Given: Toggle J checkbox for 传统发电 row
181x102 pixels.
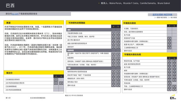Looking at the screenshot, I should [x=169, y=83].
